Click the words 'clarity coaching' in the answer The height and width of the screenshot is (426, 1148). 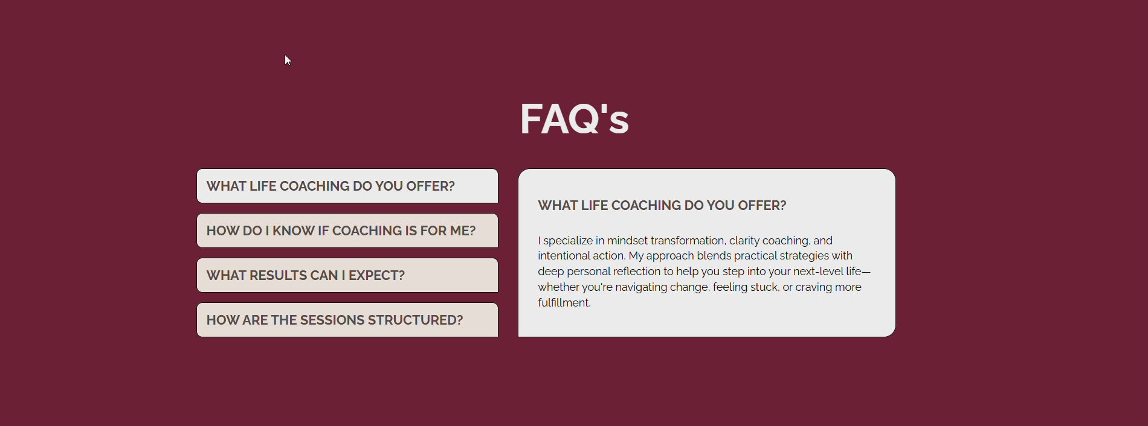769,240
